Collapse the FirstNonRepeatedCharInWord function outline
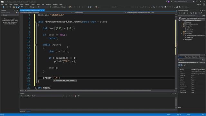Image resolution: width=206 pixels, height=116 pixels. [x=36, y=22]
